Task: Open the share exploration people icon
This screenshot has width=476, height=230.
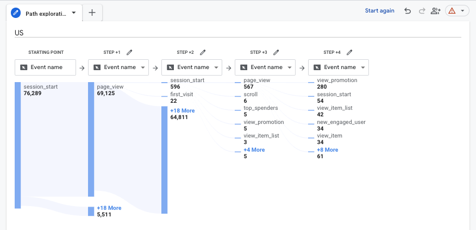Action: coord(436,11)
